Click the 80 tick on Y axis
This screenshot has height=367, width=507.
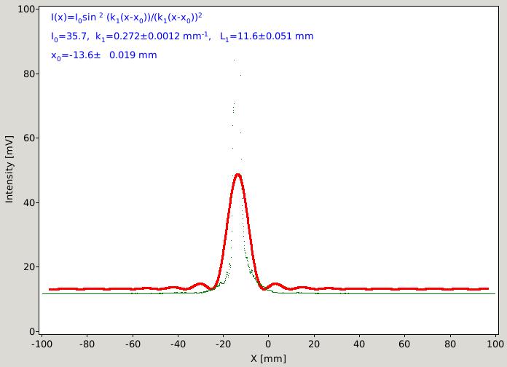29,74
